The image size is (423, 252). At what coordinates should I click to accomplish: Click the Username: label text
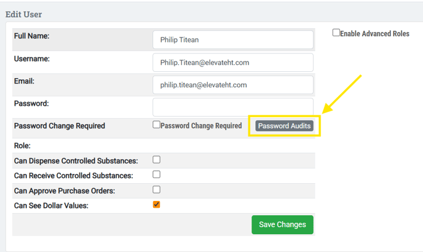click(31, 59)
